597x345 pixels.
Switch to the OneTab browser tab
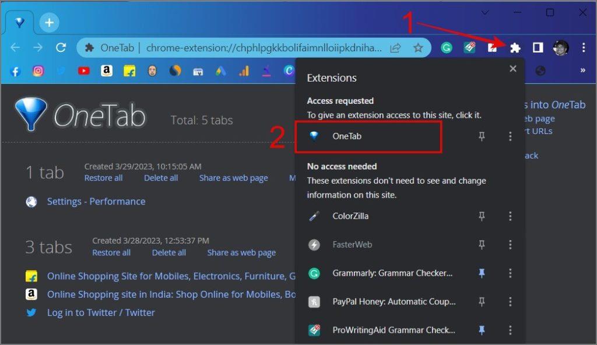click(x=19, y=23)
